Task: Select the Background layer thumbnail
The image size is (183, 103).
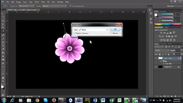Action: tap(160, 67)
